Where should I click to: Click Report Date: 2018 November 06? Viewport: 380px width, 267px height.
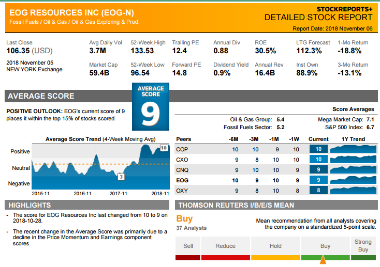point(332,28)
